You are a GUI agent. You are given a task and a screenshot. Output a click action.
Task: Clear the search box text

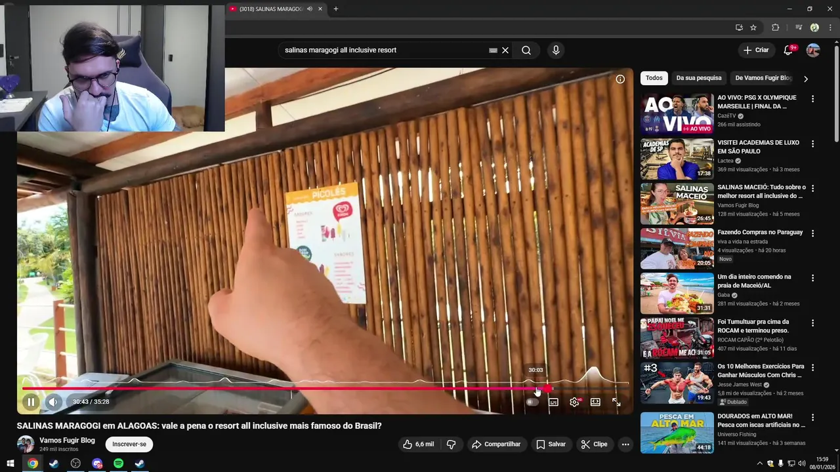click(505, 50)
